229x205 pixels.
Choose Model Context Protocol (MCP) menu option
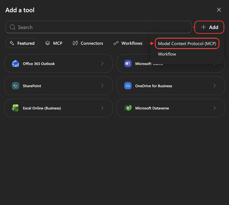(x=187, y=44)
